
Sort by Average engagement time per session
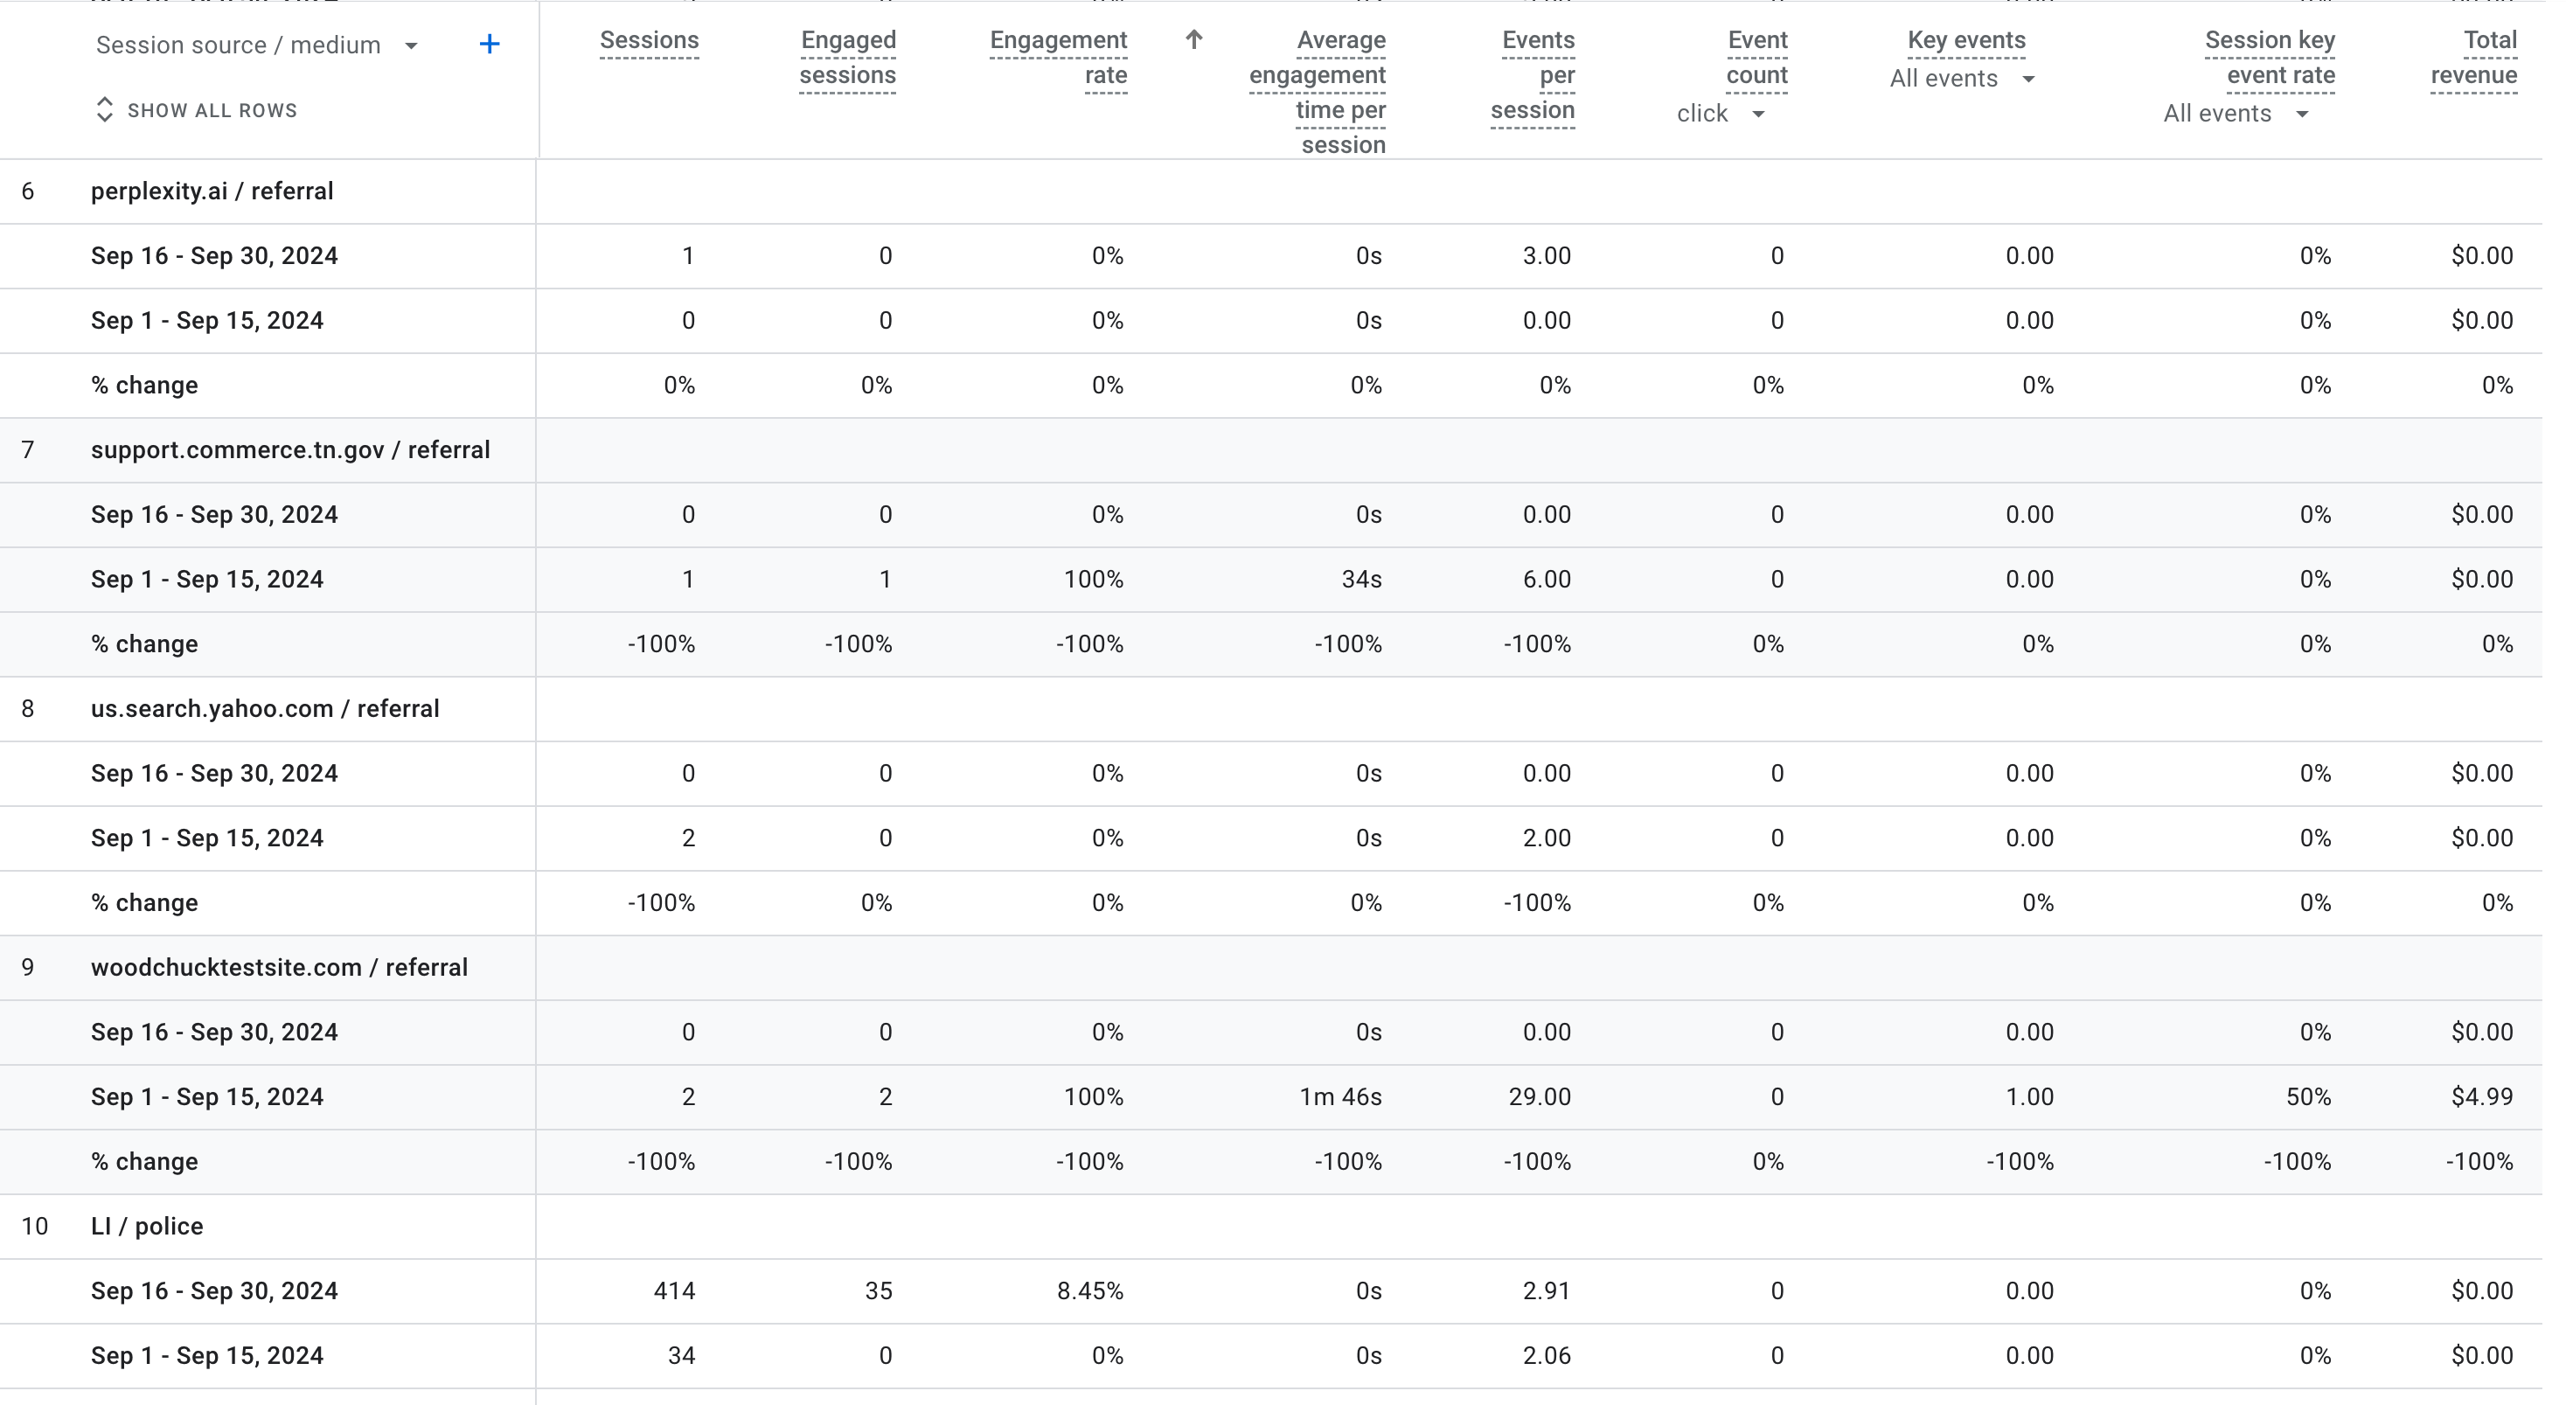pyautogui.click(x=1318, y=92)
